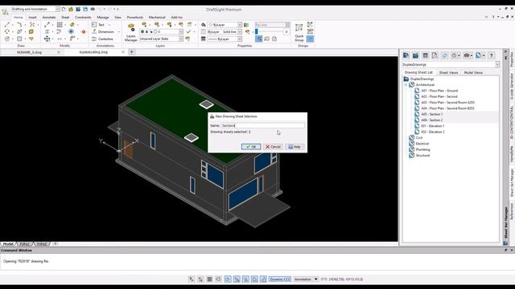This screenshot has width=515, height=289.
Task: Select the Civil subset in the sheet tree
Action: click(x=418, y=138)
